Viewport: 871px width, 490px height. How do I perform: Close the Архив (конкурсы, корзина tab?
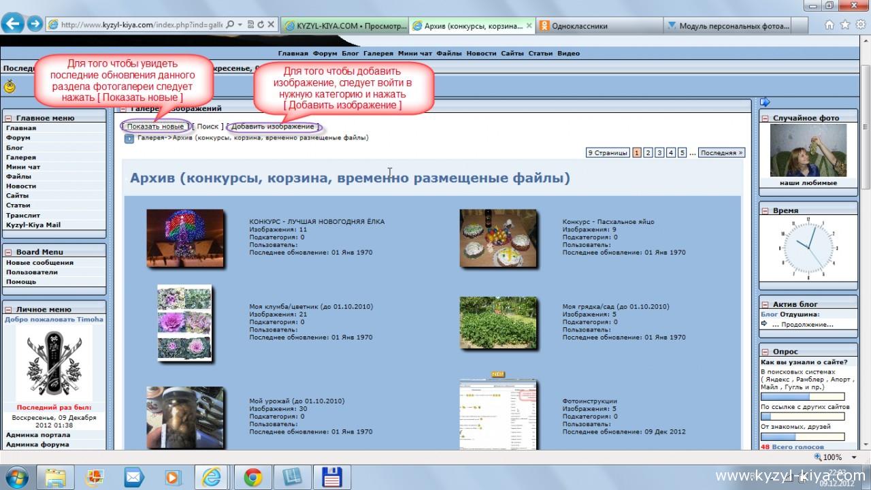point(529,26)
